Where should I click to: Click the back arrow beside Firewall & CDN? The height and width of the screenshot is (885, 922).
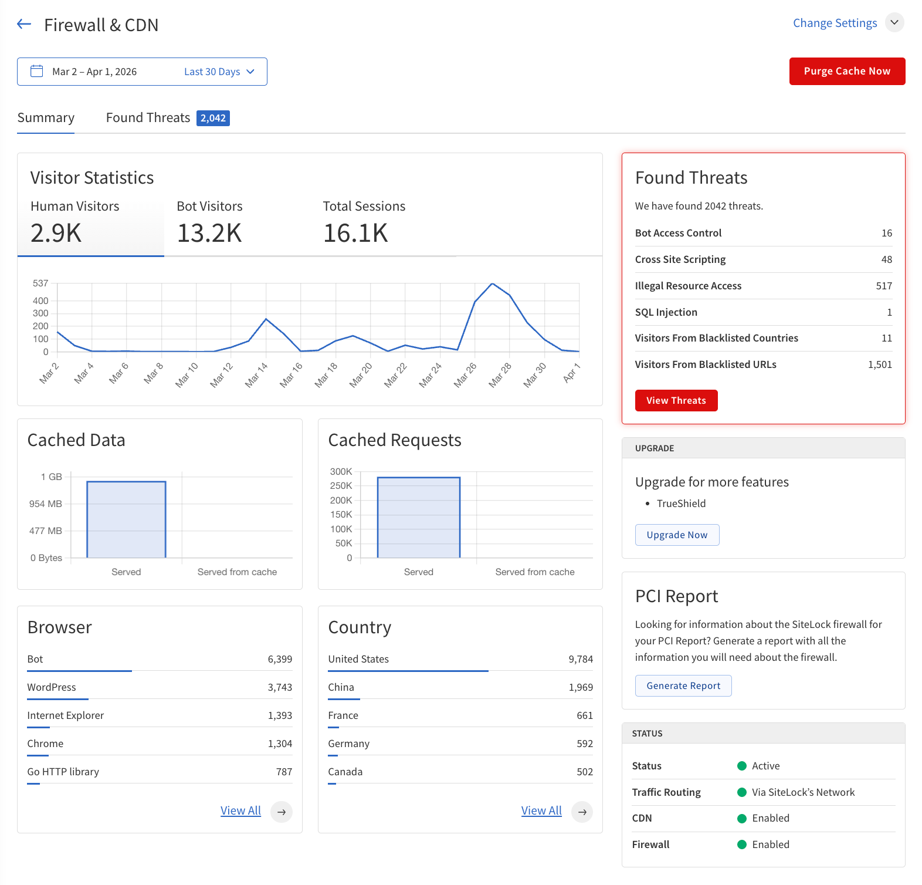click(x=24, y=24)
